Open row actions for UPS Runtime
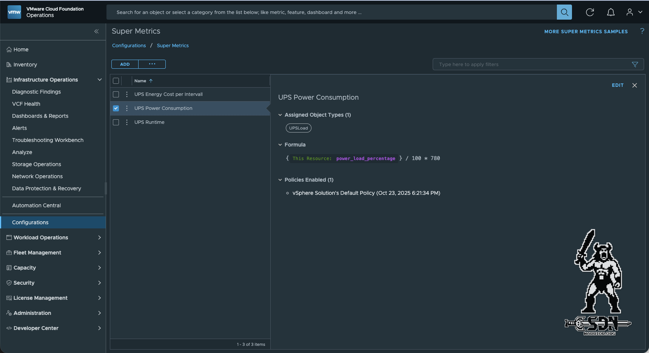The height and width of the screenshot is (353, 649). [x=127, y=122]
